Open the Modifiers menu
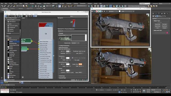 [32, 3]
